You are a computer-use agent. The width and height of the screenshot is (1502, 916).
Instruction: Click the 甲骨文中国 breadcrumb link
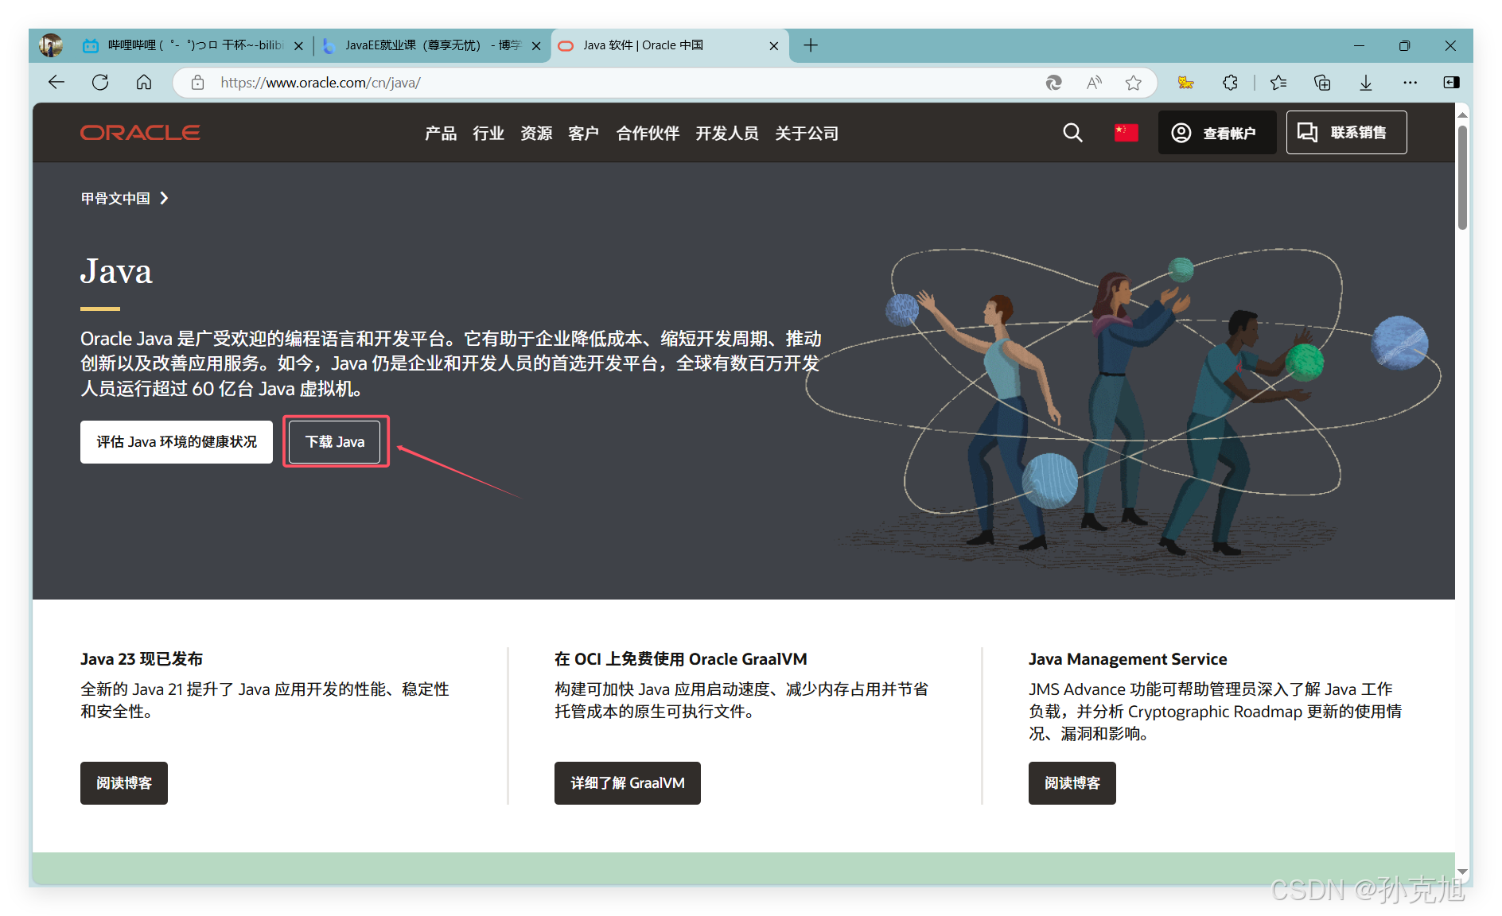115,198
